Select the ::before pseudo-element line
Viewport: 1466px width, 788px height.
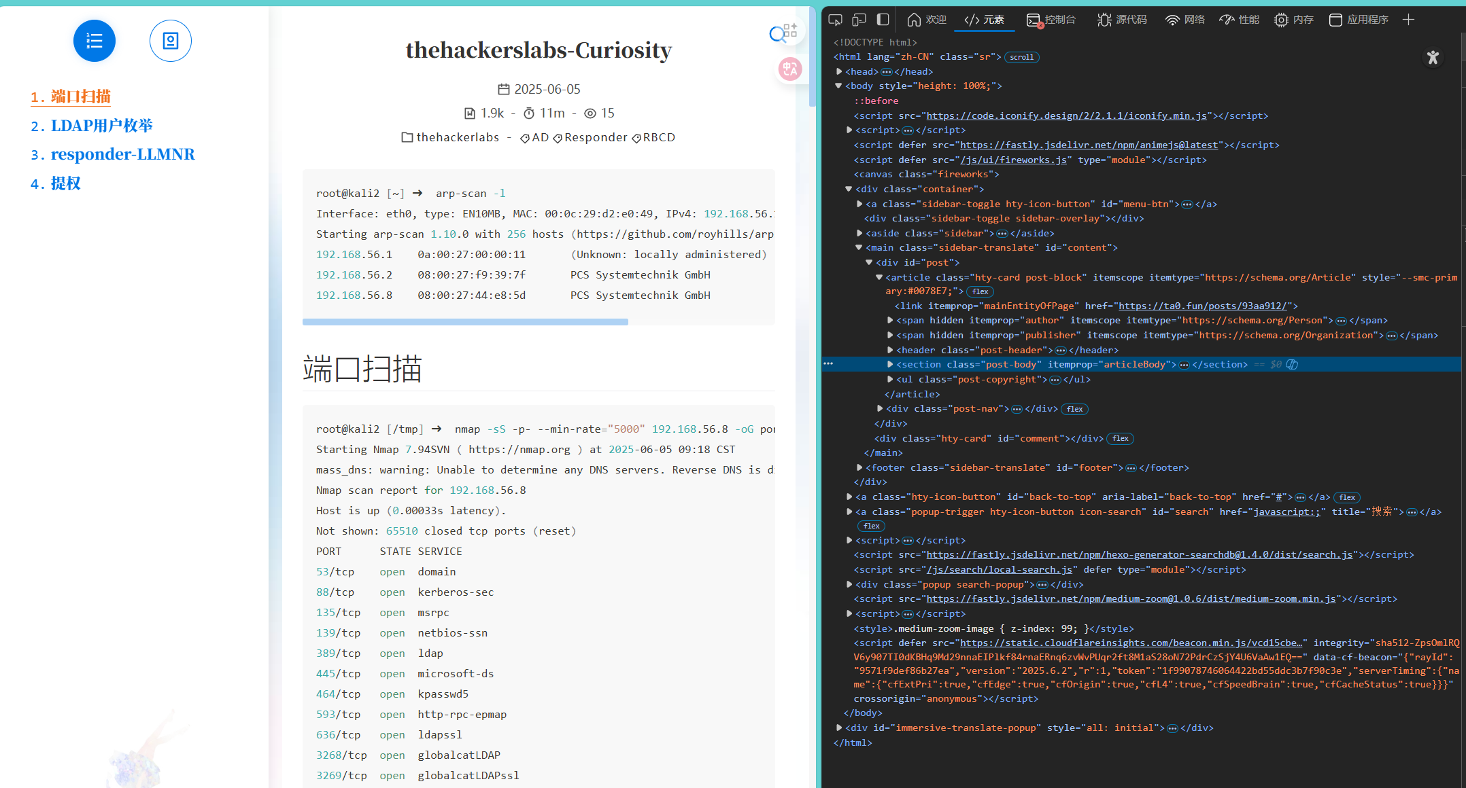click(876, 101)
